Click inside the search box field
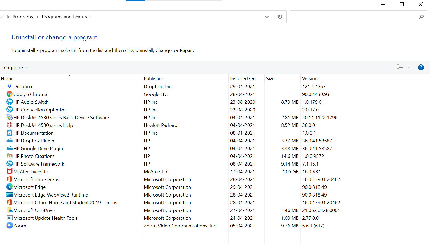This screenshot has width=430, height=244. (354, 17)
